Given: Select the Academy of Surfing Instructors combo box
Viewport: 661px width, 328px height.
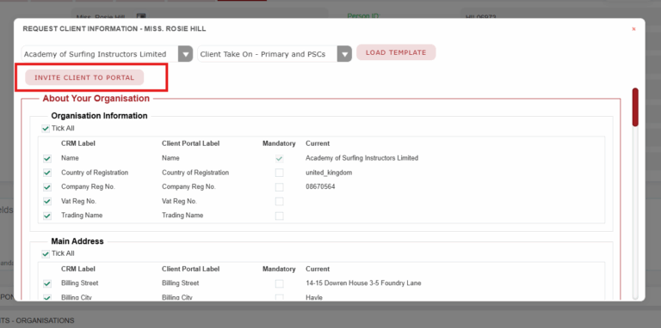Looking at the screenshot, I should click(x=107, y=54).
